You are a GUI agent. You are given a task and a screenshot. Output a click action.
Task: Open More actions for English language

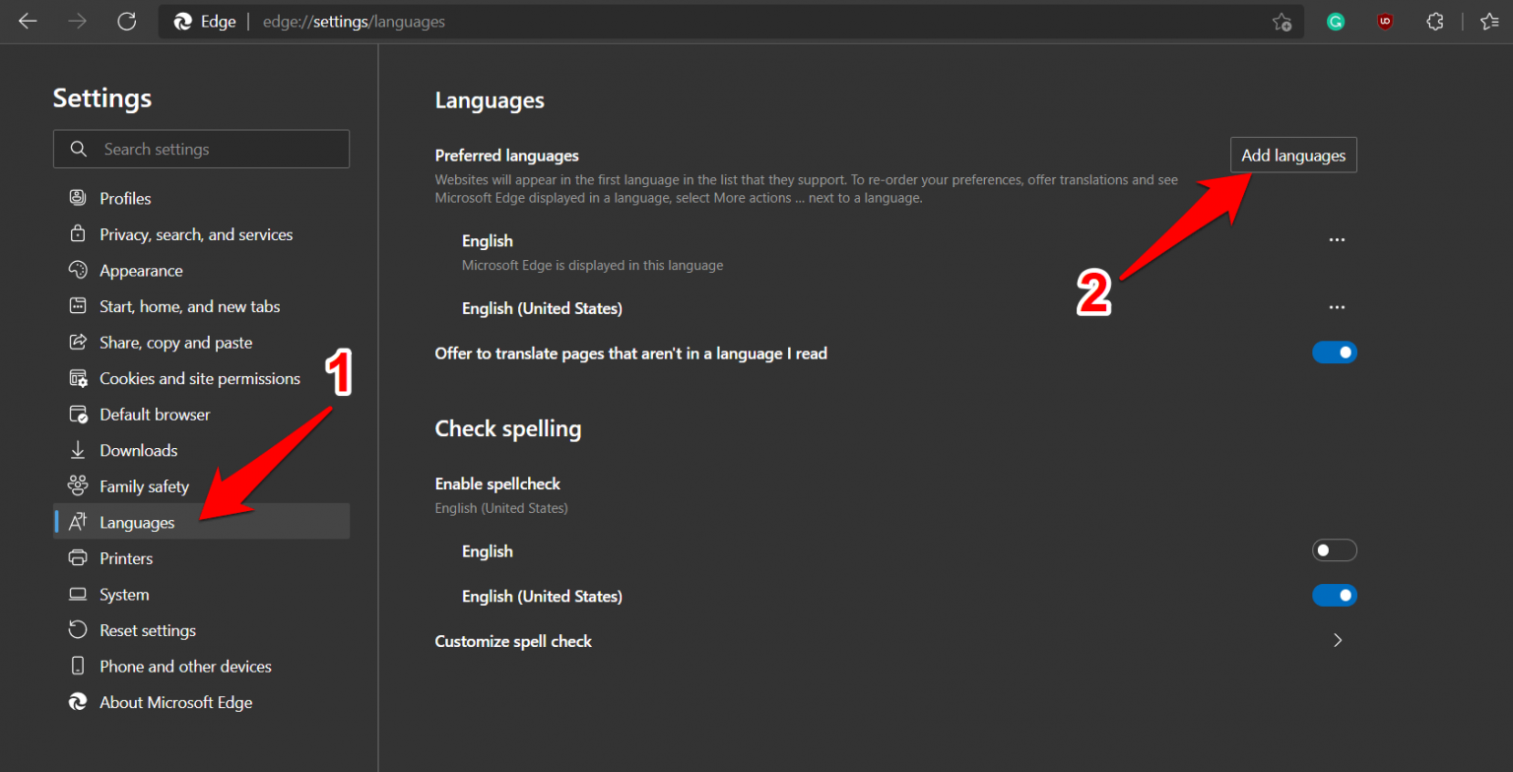[x=1337, y=239]
